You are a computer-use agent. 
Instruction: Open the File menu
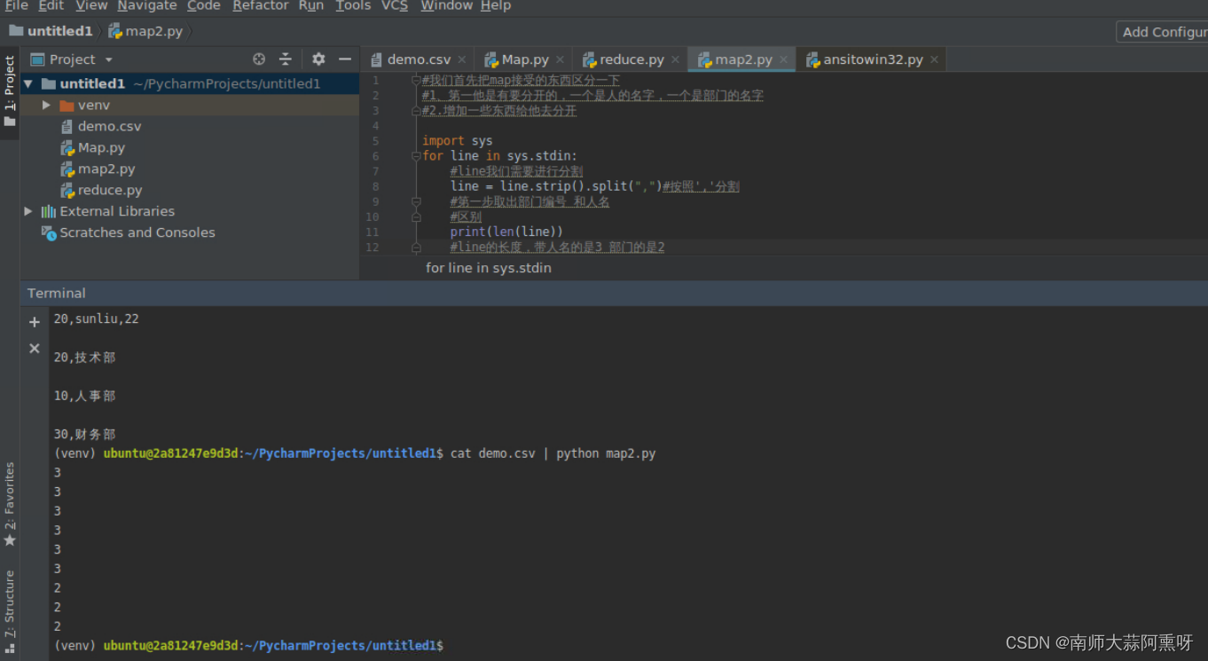tap(16, 5)
